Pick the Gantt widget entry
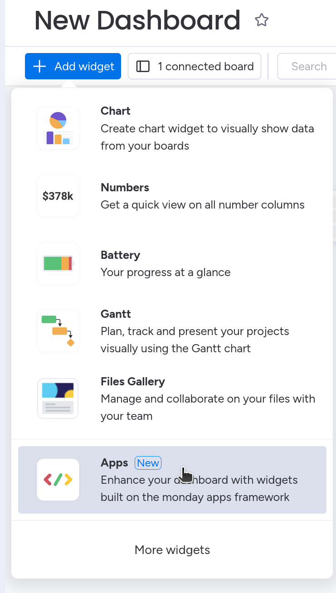 point(116,314)
